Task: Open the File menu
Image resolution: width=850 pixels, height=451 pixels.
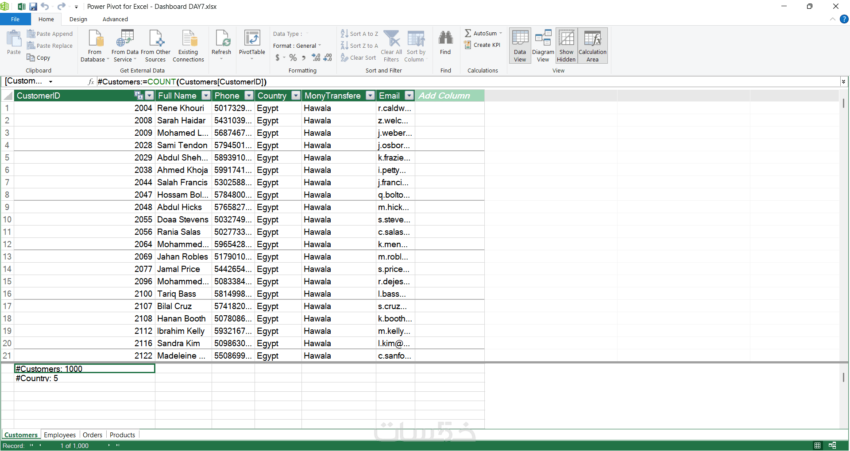Action: coord(15,19)
